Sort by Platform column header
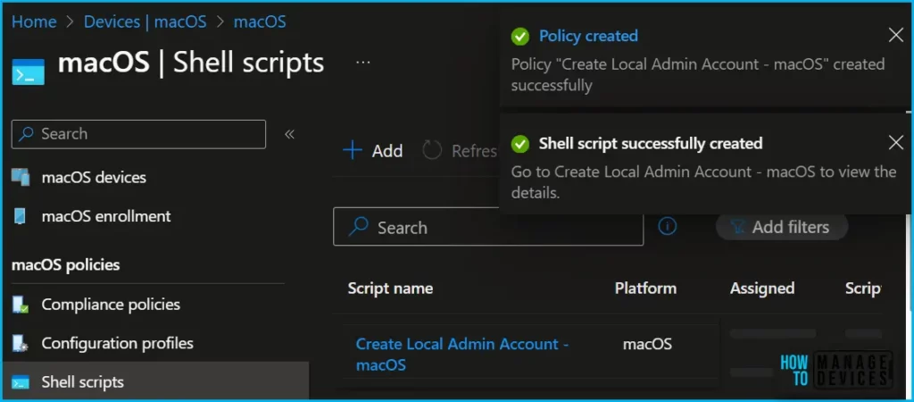914x402 pixels. (645, 289)
